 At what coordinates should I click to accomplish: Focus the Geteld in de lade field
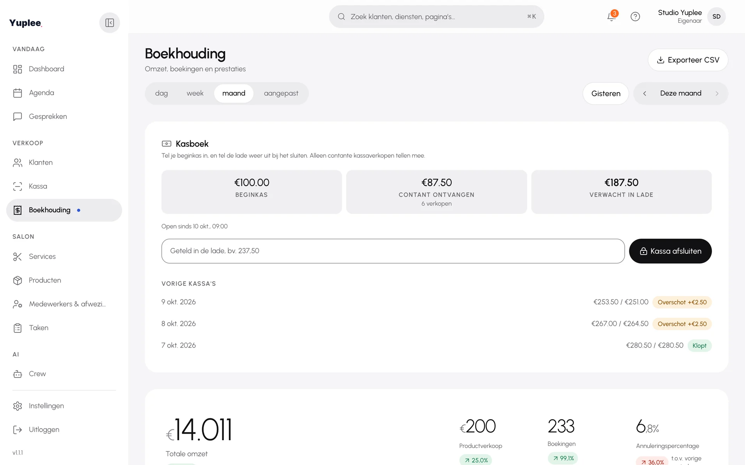point(393,251)
